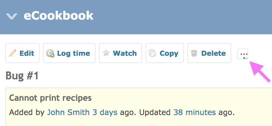Click the Delete button label
272x126 pixels.
click(x=213, y=53)
